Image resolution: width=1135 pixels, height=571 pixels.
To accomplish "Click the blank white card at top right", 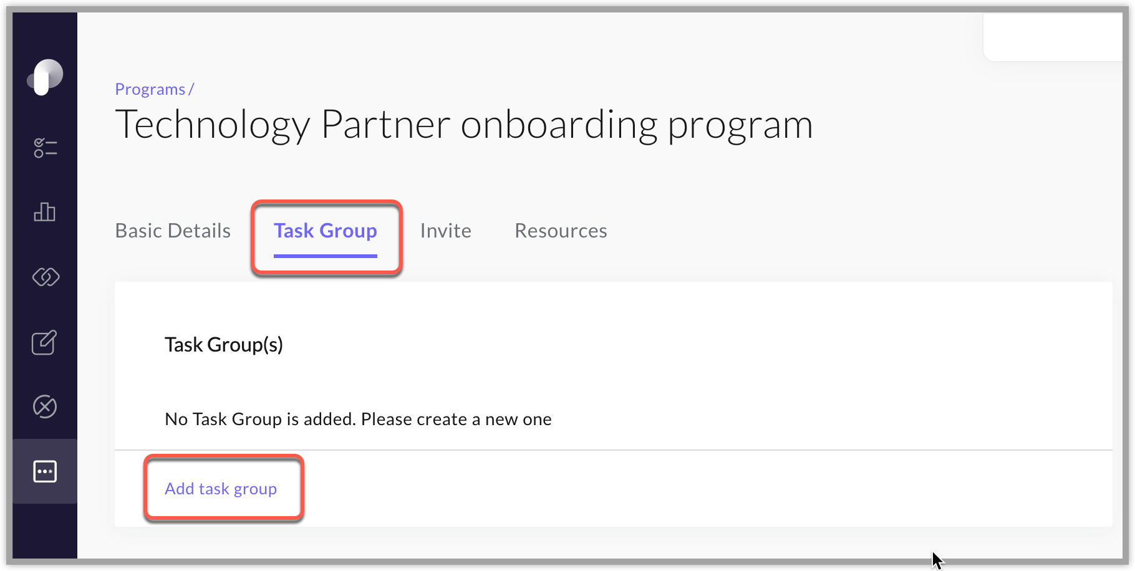I will (1053, 37).
